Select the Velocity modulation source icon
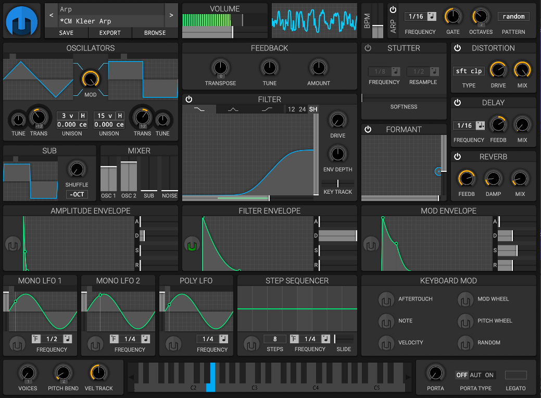The image size is (541, 398). tap(386, 343)
